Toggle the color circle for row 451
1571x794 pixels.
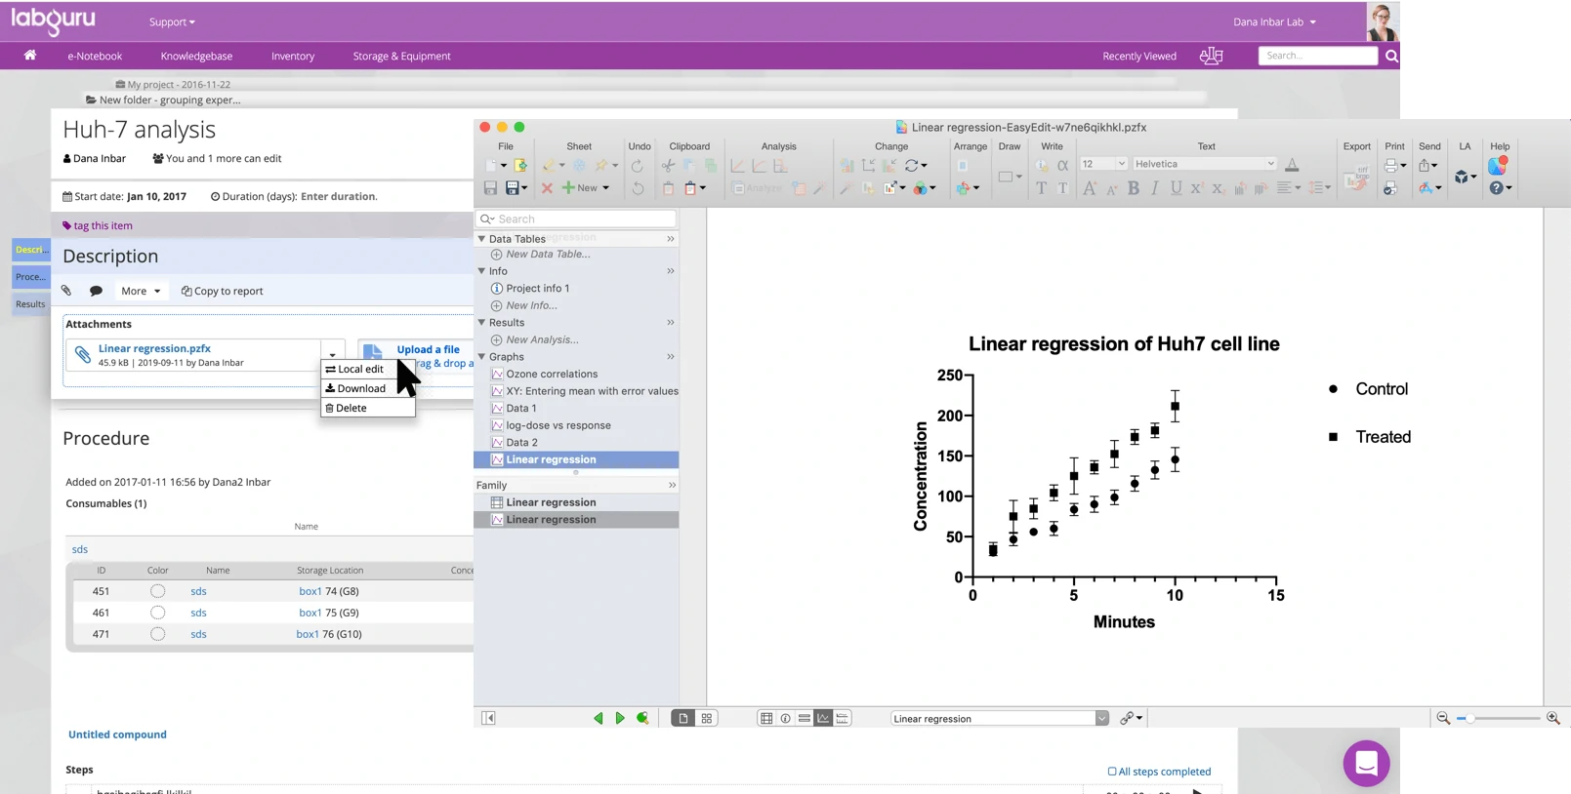tap(157, 591)
